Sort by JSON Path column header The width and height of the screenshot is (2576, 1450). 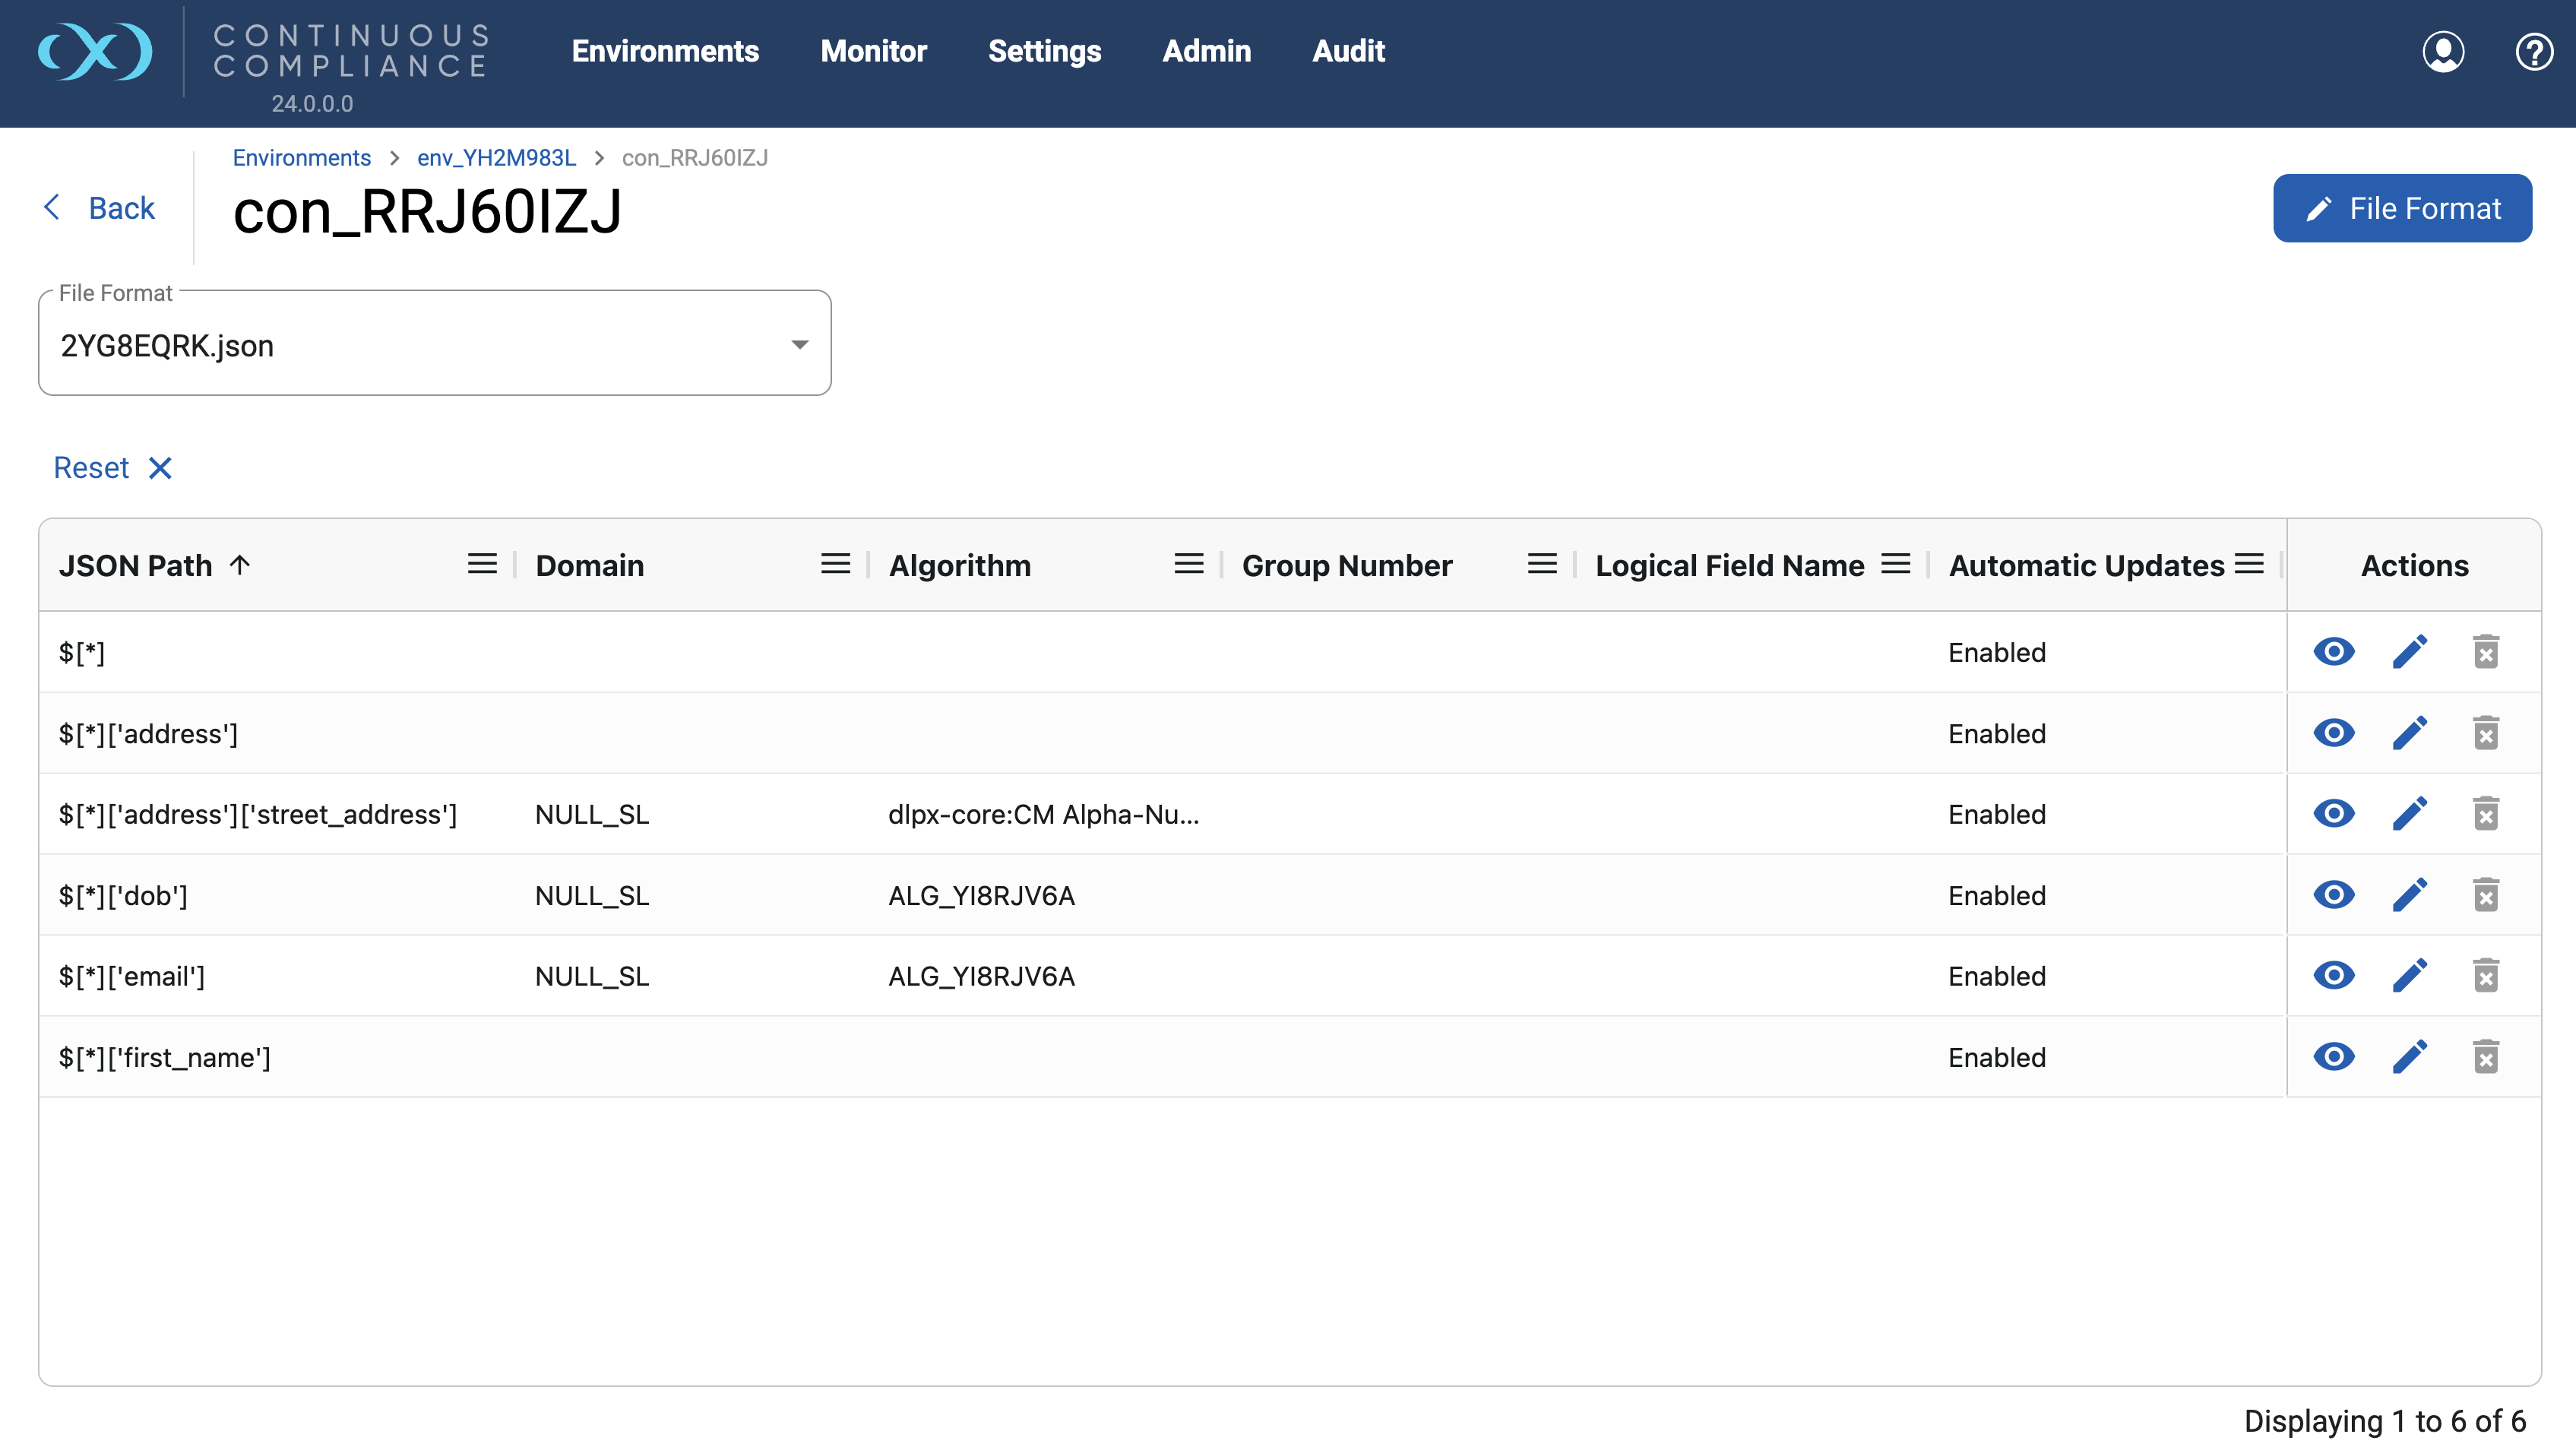136,565
